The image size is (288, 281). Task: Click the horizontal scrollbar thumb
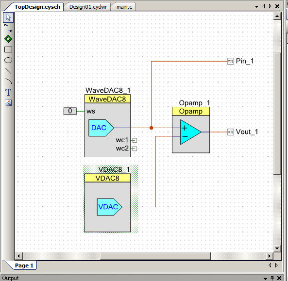point(155,256)
